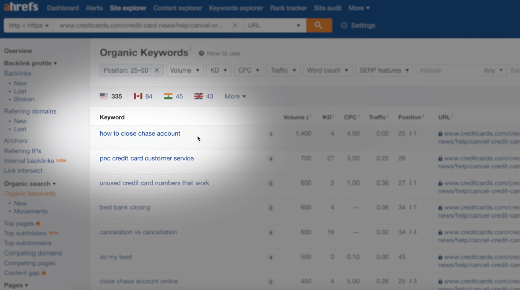Expand More countries dropdown
This screenshot has height=290, width=520.
pos(235,96)
